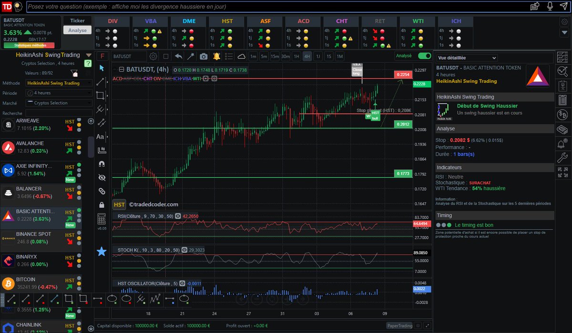
Task: Hide all drawings with crossed-eye icon
Action: coord(102,177)
